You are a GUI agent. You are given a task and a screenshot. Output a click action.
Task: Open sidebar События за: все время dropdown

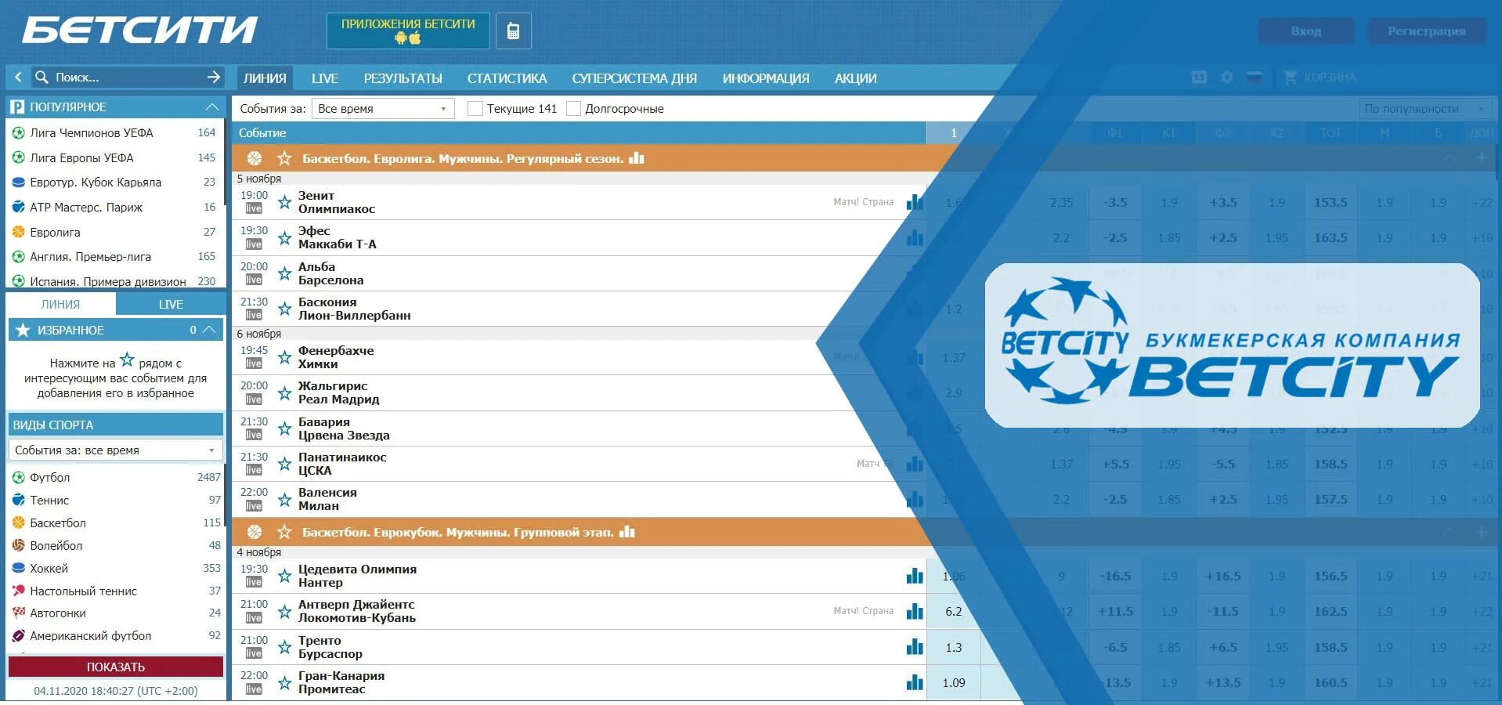point(115,450)
